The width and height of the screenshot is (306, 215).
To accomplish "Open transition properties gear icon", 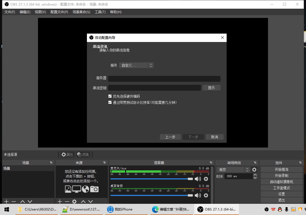I will [x=254, y=170].
